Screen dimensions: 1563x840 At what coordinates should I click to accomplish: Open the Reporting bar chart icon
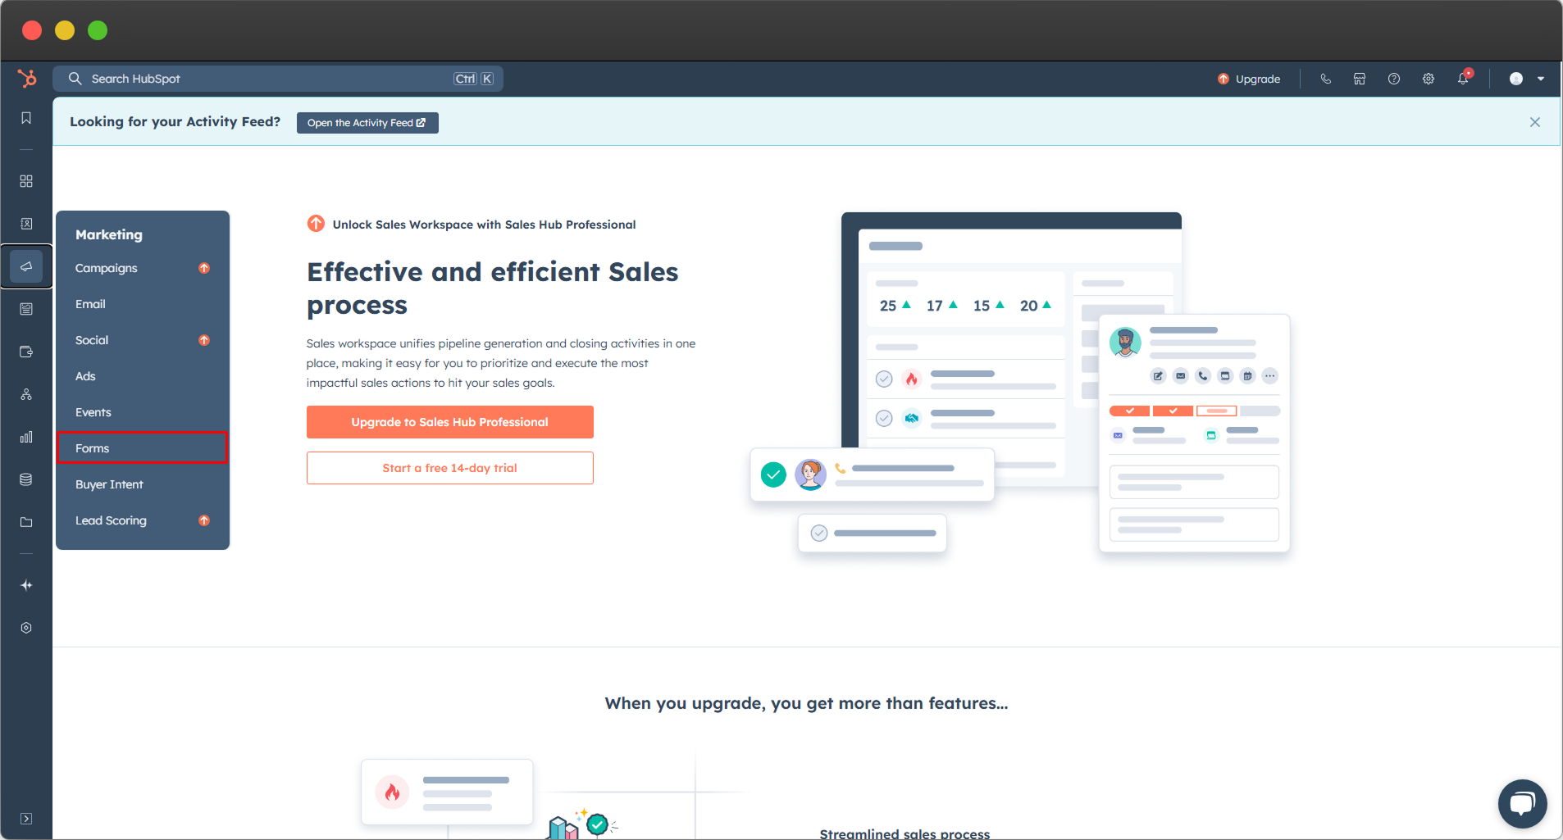click(x=26, y=437)
